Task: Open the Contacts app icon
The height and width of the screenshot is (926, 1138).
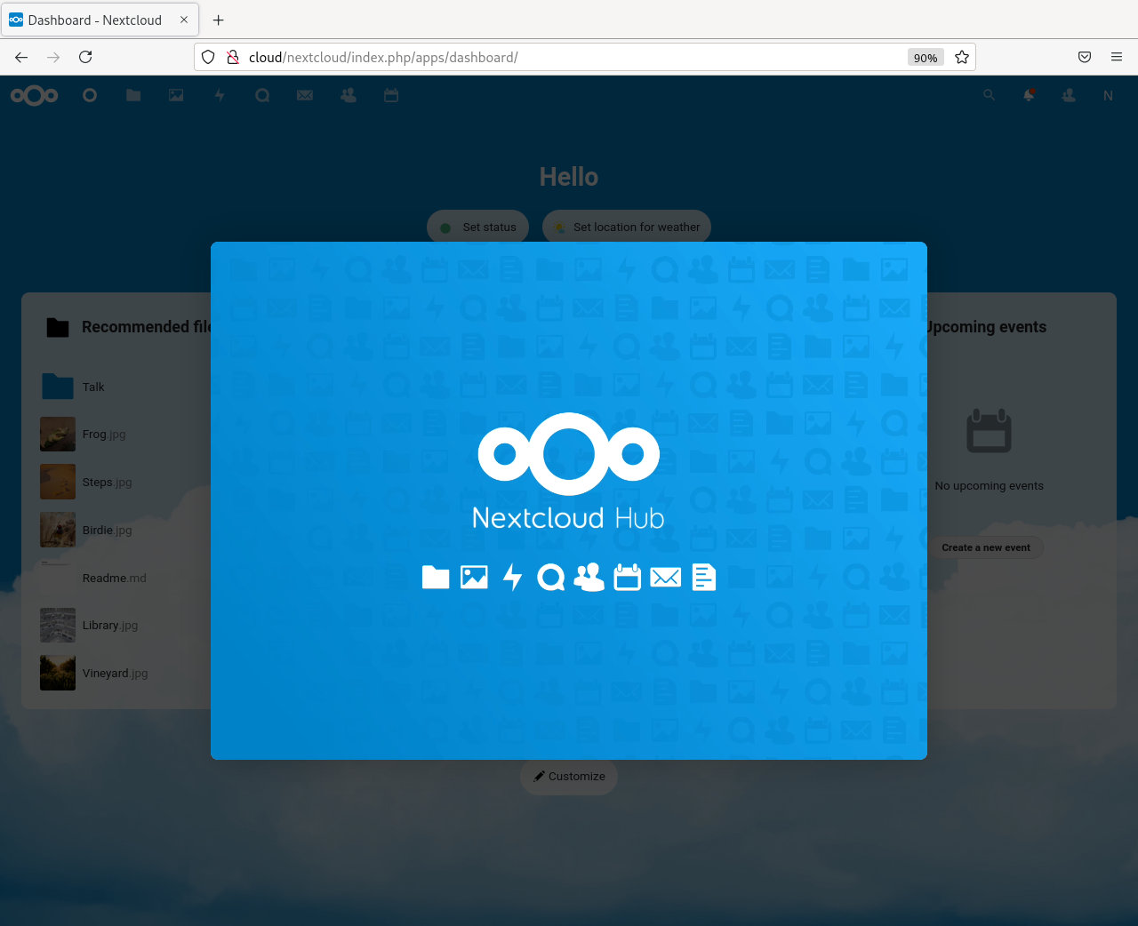Action: [x=348, y=95]
